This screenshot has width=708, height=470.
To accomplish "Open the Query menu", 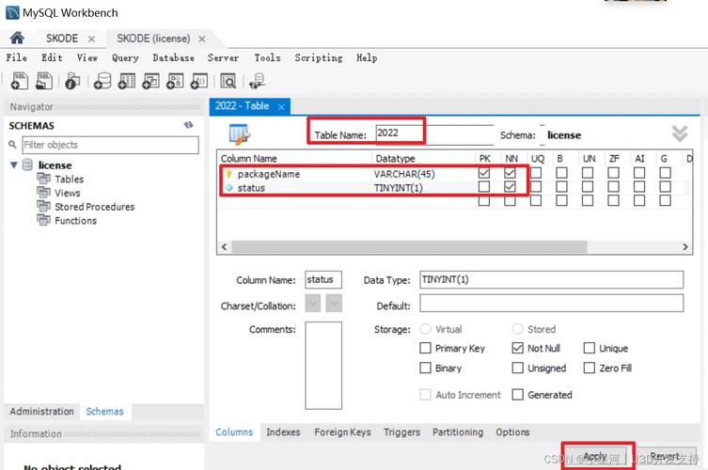I will click(125, 57).
